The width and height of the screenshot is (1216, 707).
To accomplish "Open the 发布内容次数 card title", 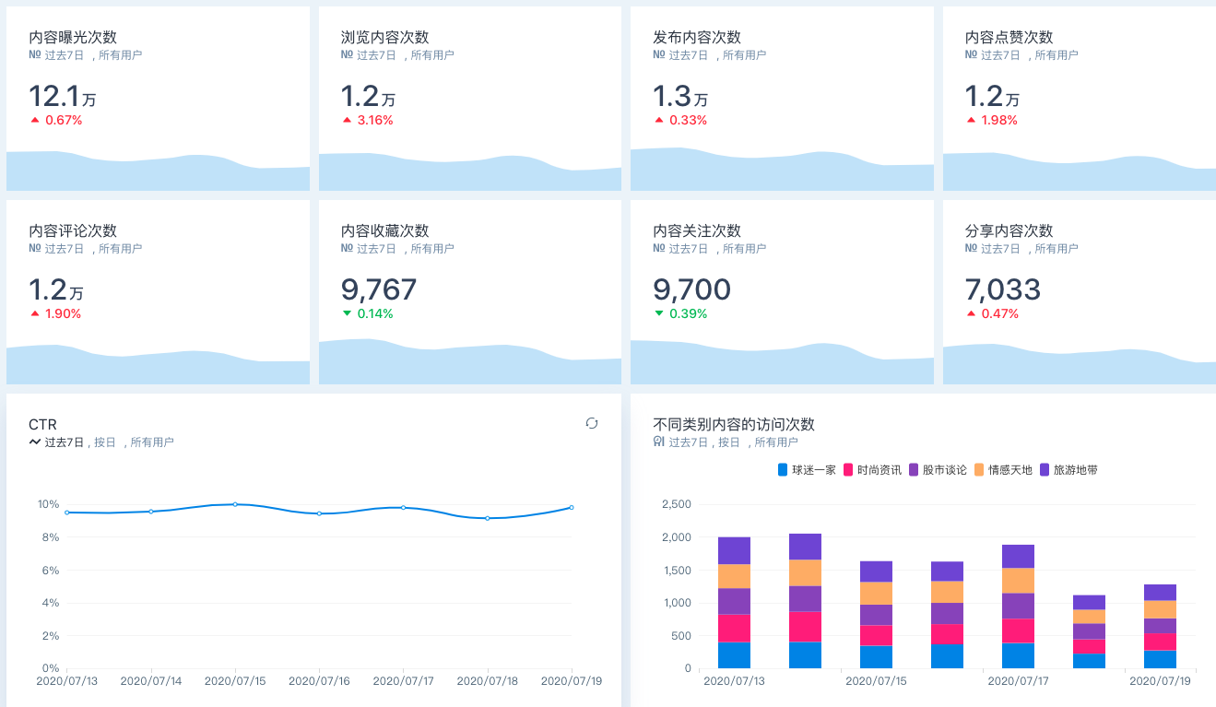I will coord(697,38).
